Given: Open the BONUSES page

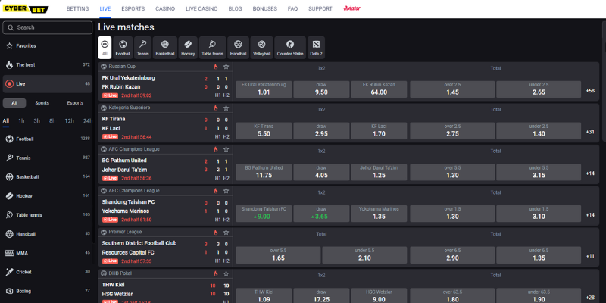Looking at the screenshot, I should tap(264, 8).
